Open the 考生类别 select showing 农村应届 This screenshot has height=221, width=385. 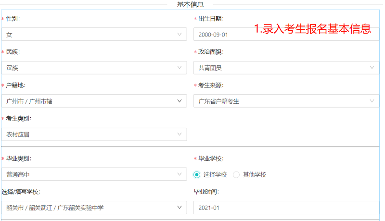(x=94, y=134)
